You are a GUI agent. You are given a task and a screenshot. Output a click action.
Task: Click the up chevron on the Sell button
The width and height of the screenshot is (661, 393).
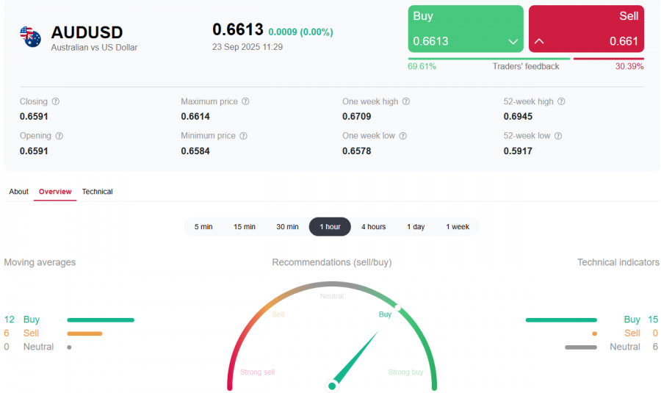click(x=539, y=41)
